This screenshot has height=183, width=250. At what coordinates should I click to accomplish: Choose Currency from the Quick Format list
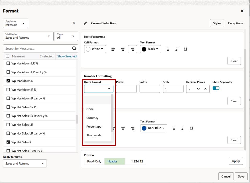pos(92,118)
